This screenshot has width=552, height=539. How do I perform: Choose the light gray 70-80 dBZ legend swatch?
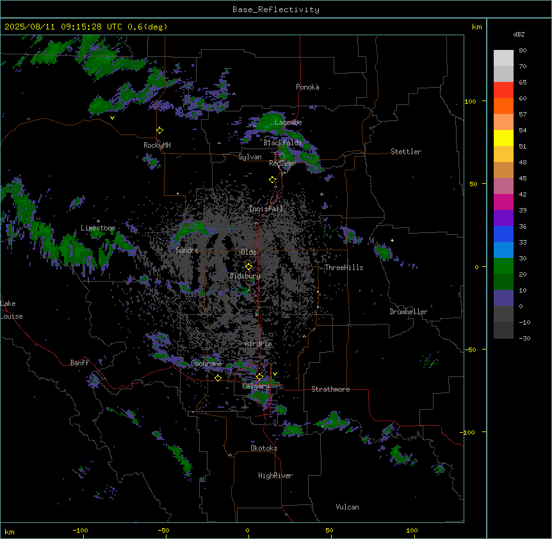pyautogui.click(x=503, y=58)
